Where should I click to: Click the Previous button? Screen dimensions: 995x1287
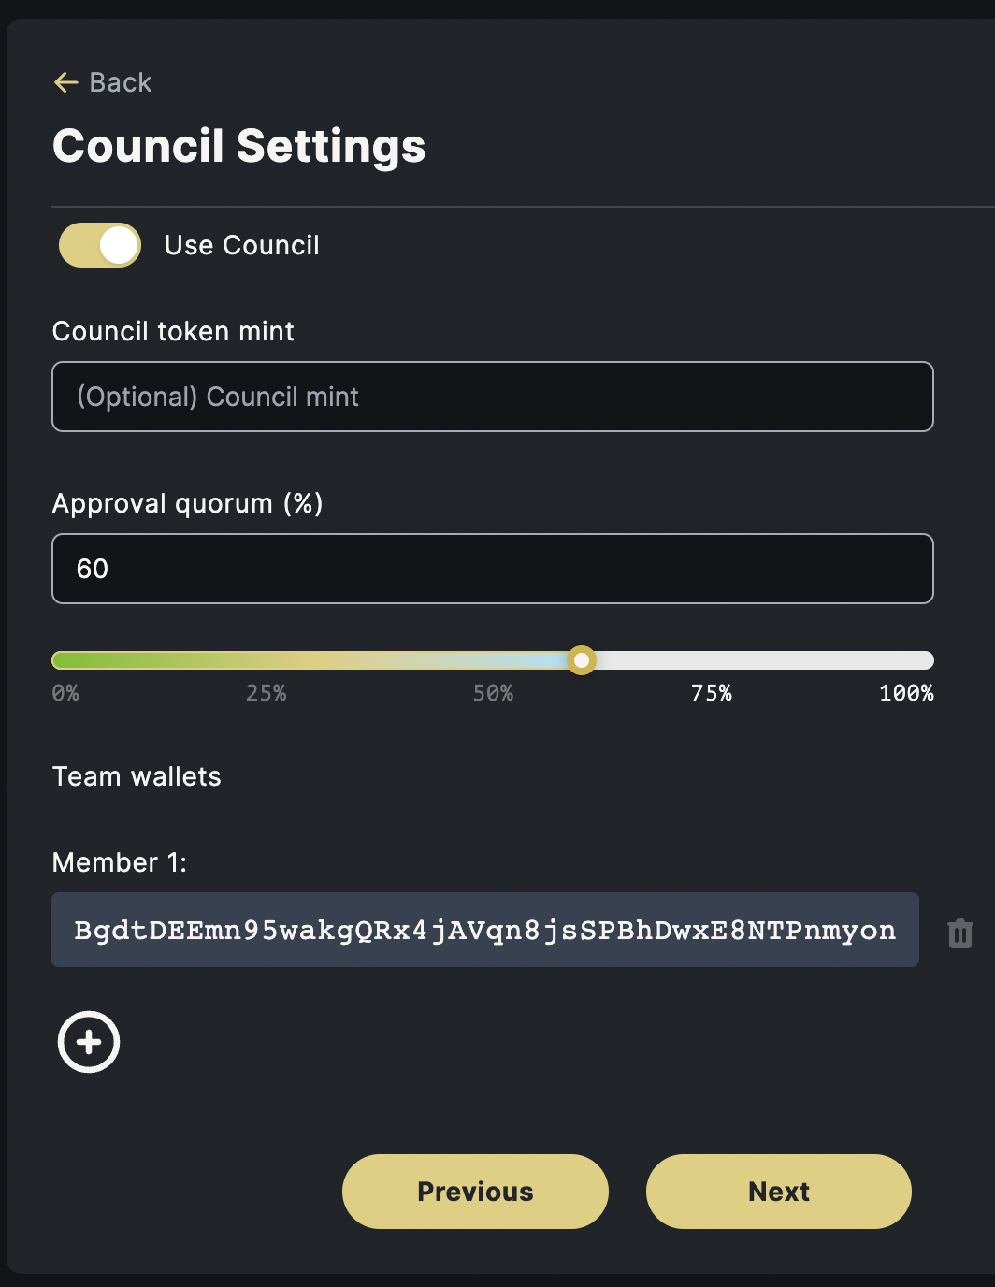(x=475, y=1192)
